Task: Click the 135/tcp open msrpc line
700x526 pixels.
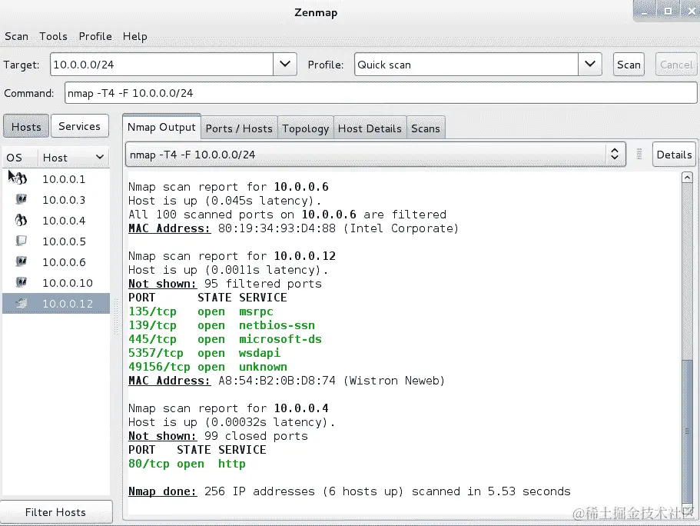Action: (x=201, y=311)
